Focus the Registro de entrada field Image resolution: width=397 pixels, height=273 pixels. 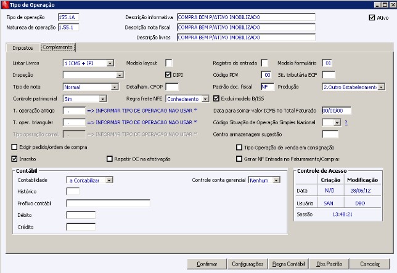point(264,63)
